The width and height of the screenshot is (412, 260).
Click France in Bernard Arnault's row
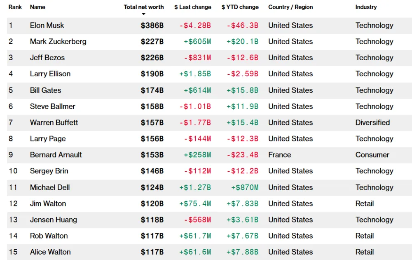coord(279,155)
